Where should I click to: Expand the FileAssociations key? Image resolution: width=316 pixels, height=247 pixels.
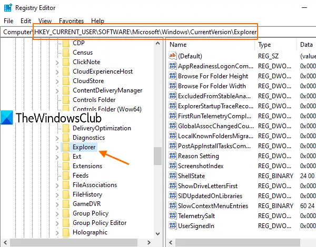tap(57, 186)
